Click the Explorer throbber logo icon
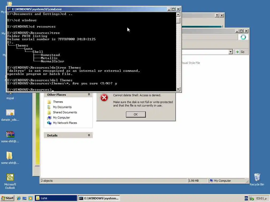 (x=243, y=37)
